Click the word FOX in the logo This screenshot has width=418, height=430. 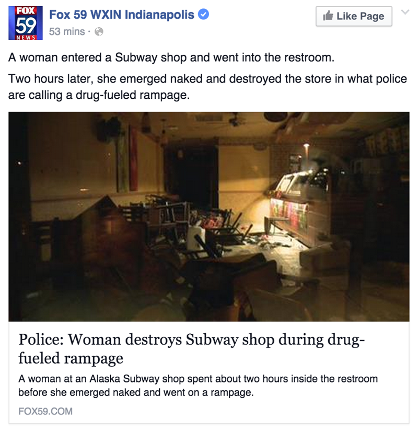25,10
